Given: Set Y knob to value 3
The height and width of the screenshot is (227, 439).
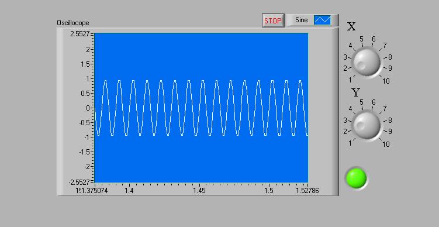Looking at the screenshot, I should click(345, 121).
